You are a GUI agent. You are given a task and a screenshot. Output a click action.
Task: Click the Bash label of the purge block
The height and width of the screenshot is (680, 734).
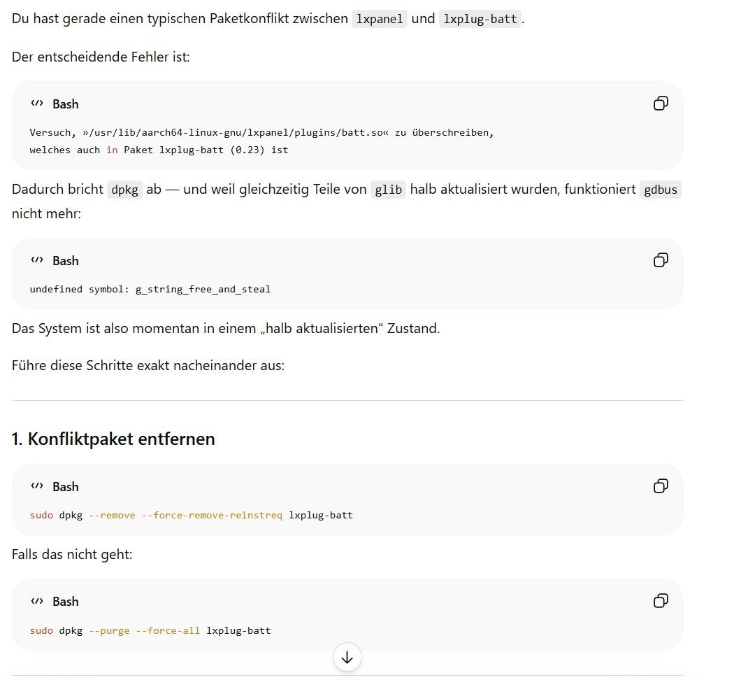pos(66,602)
